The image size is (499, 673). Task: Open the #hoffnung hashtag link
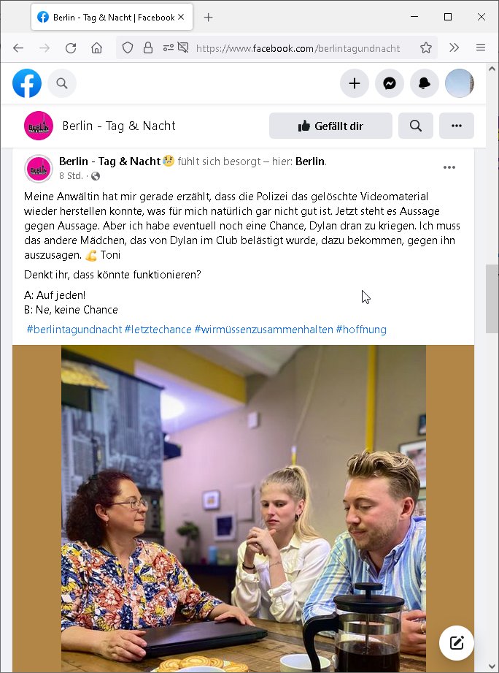[361, 330]
